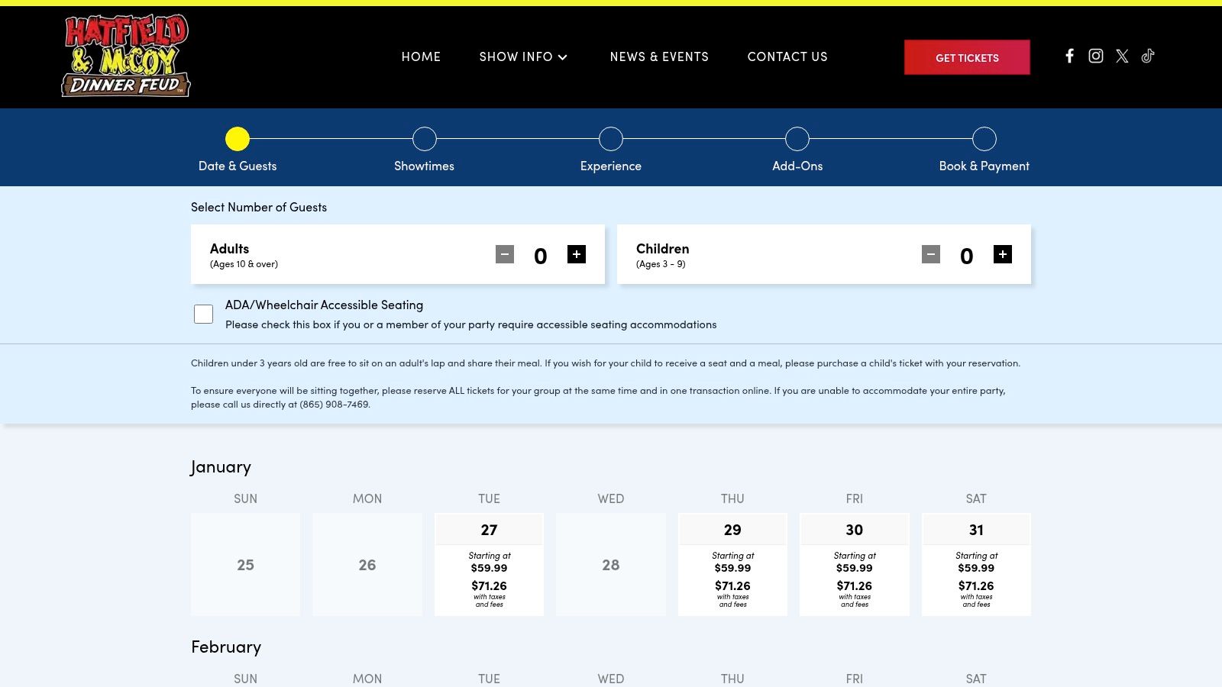Click unavailable Monday January 26 cell
Image resolution: width=1222 pixels, height=687 pixels.
point(367,564)
